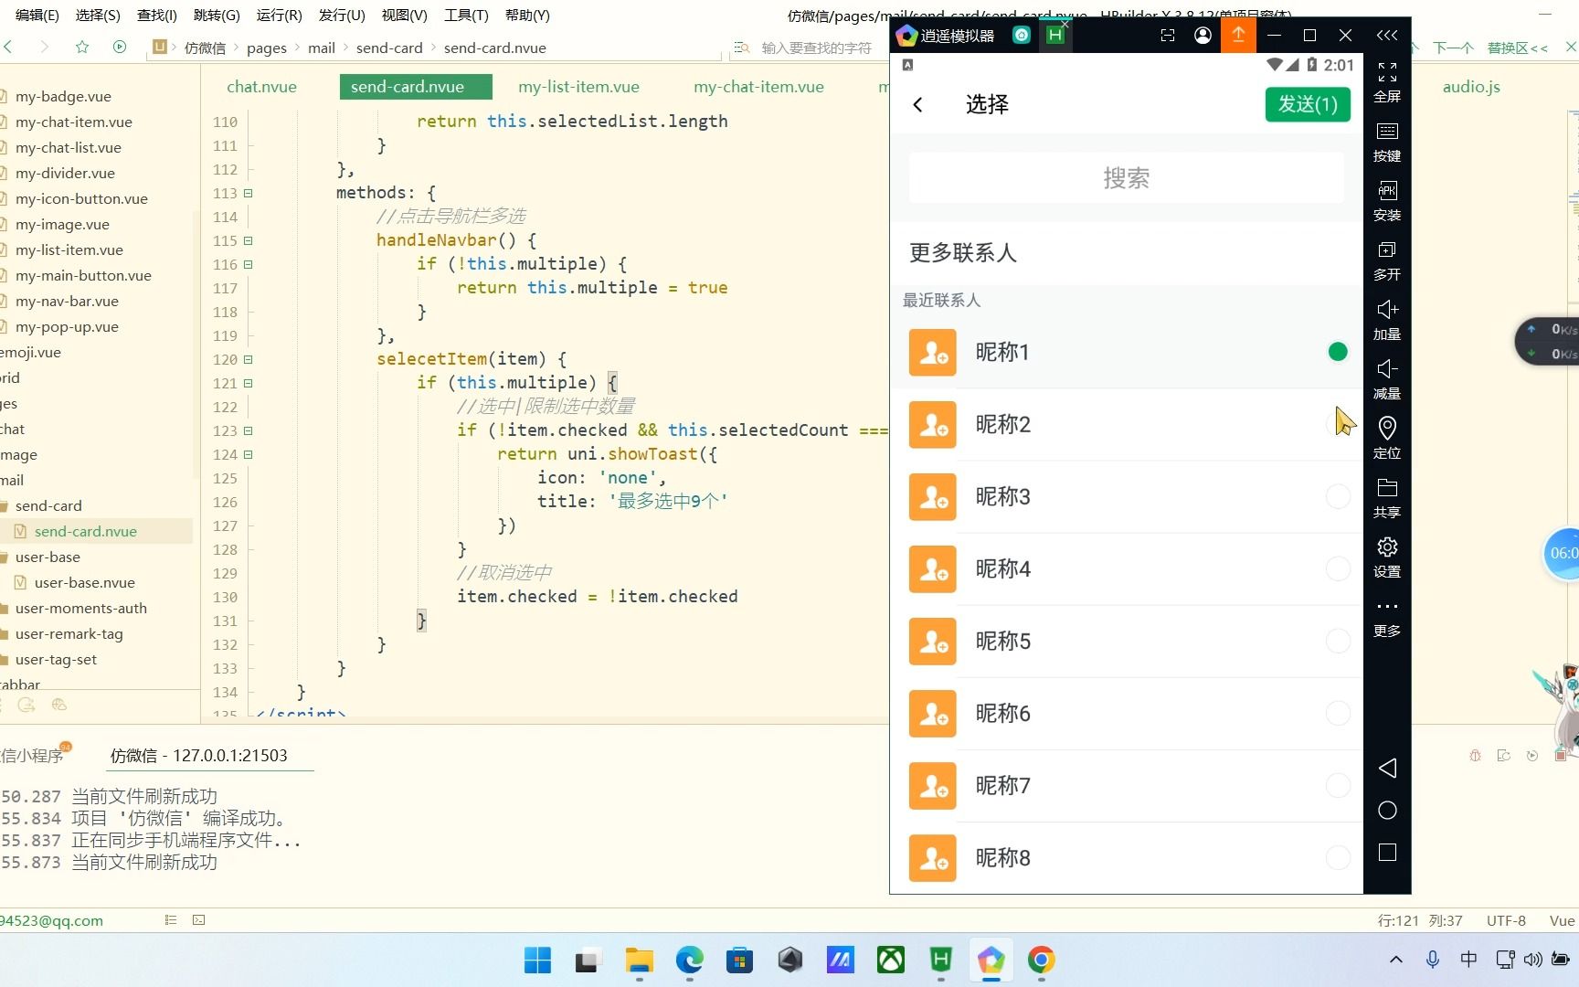Open emulator settings (设置)

[x=1387, y=547]
